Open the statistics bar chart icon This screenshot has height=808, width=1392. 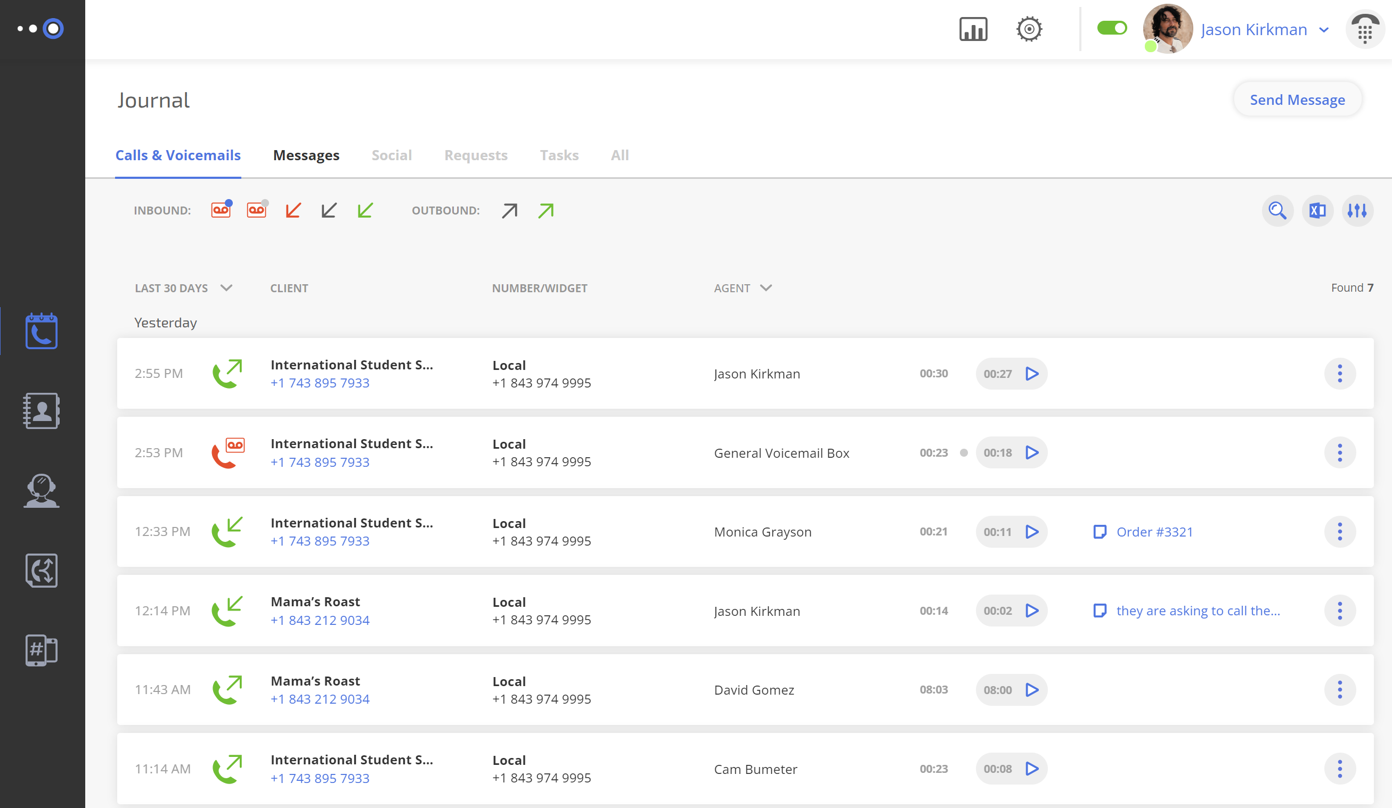[x=973, y=29]
